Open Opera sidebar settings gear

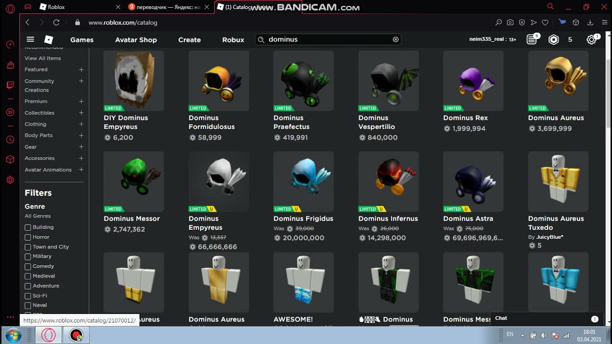(x=10, y=180)
